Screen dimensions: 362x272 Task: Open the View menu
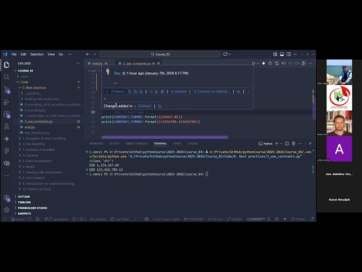(51, 54)
